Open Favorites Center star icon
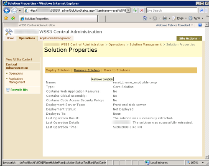 coord(6,18)
